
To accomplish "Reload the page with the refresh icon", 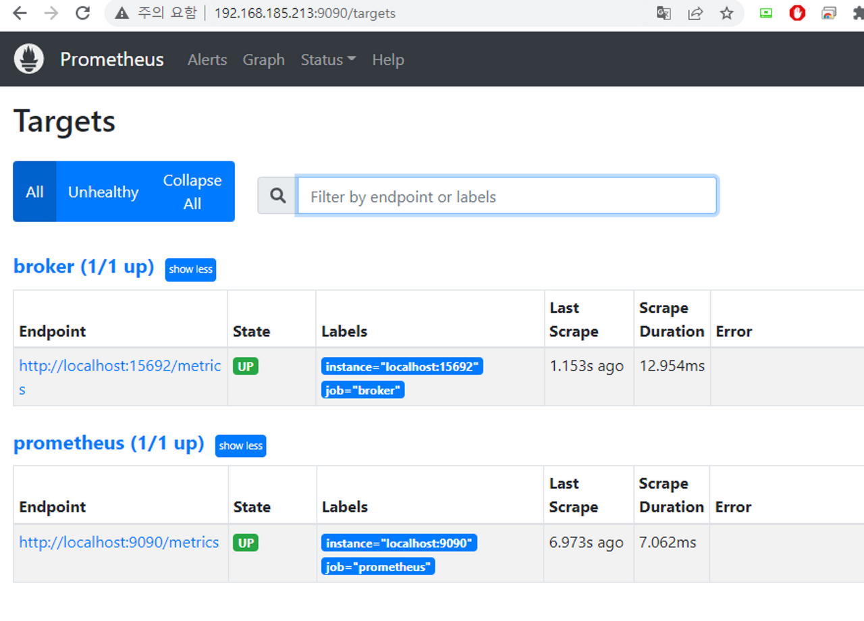I will 82,13.
